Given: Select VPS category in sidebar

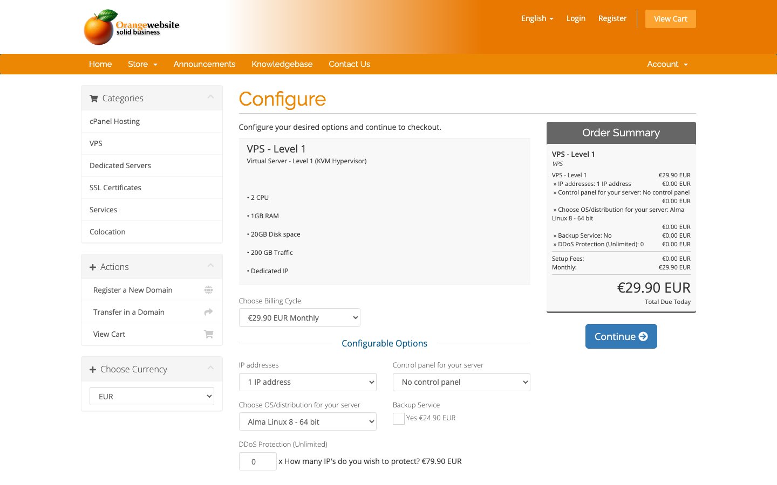Looking at the screenshot, I should [152, 143].
